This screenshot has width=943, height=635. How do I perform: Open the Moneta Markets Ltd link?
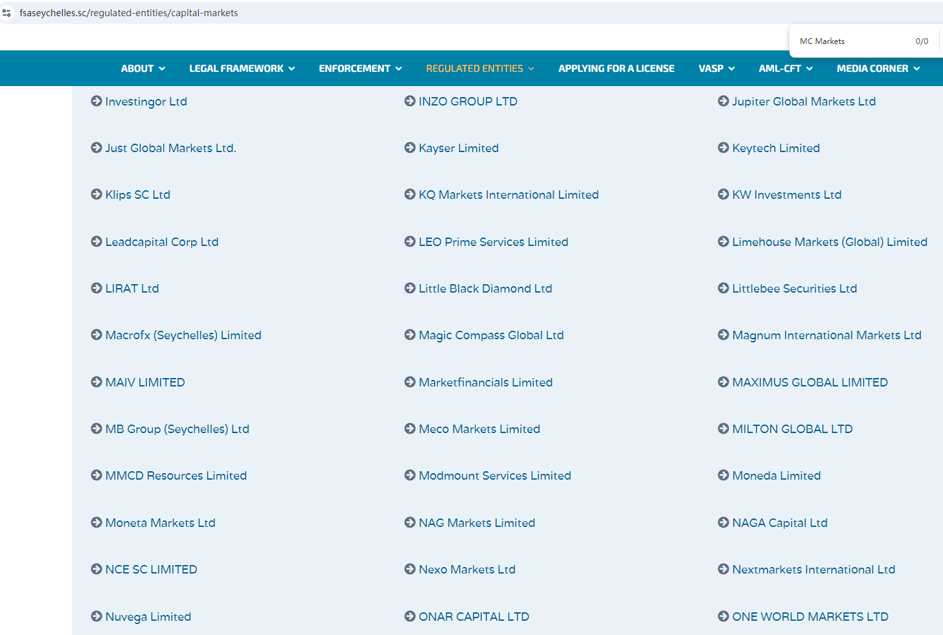[160, 523]
